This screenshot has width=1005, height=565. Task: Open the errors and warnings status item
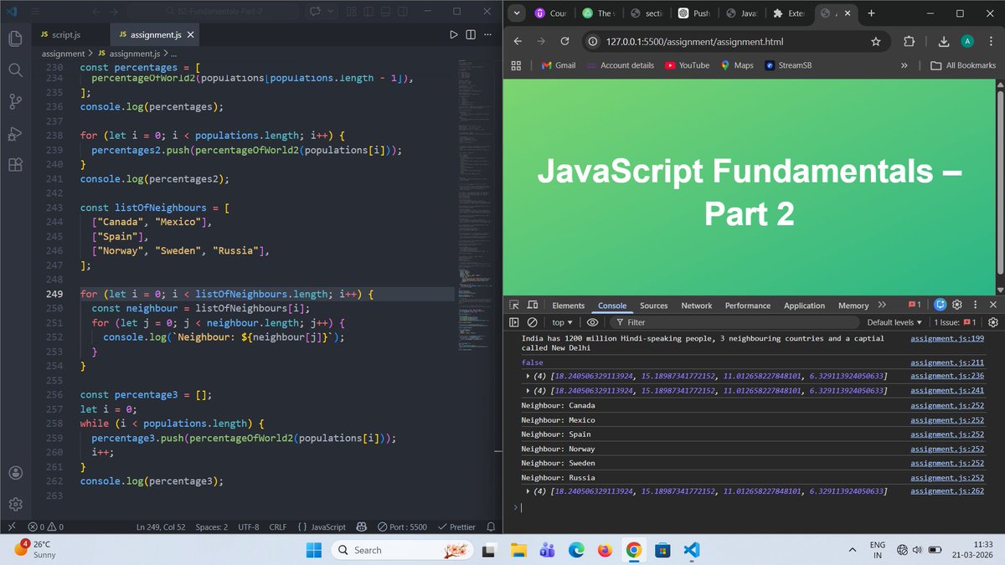tap(46, 527)
